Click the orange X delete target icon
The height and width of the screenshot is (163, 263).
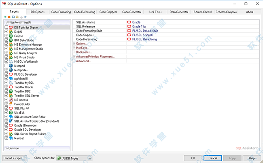(9, 17)
